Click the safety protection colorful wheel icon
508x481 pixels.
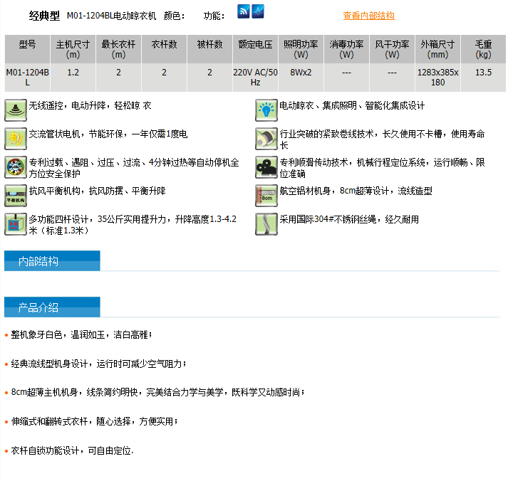pos(16,167)
